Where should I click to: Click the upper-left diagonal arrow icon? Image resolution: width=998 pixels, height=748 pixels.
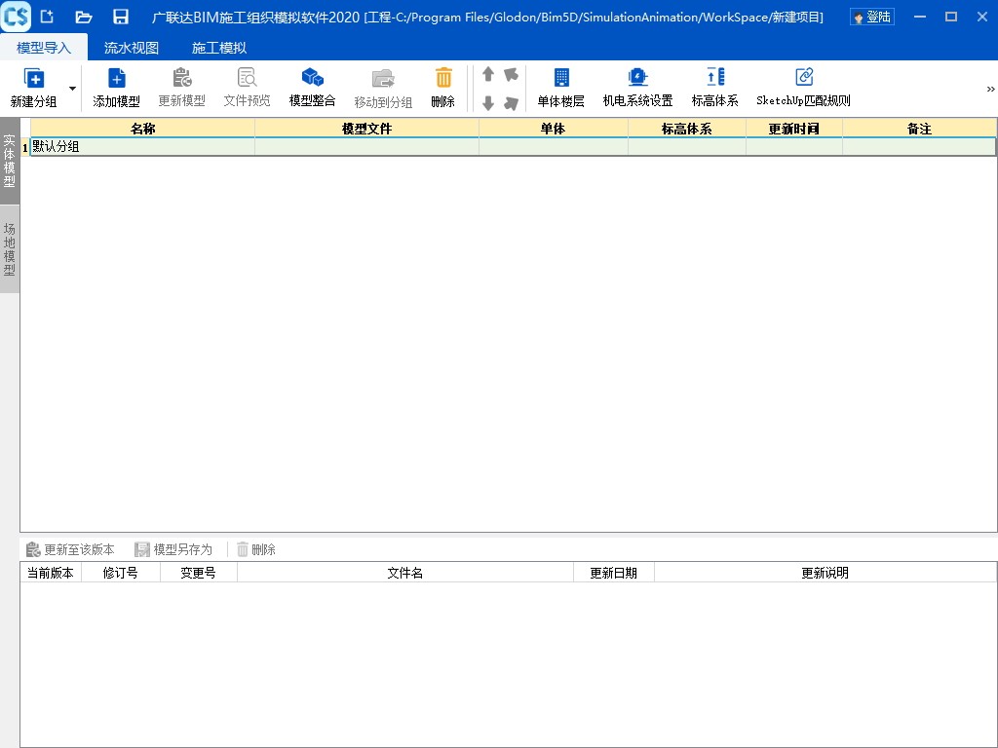pyautogui.click(x=511, y=74)
